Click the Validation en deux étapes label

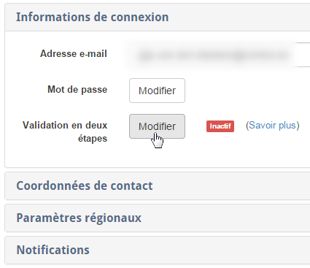[x=65, y=131]
